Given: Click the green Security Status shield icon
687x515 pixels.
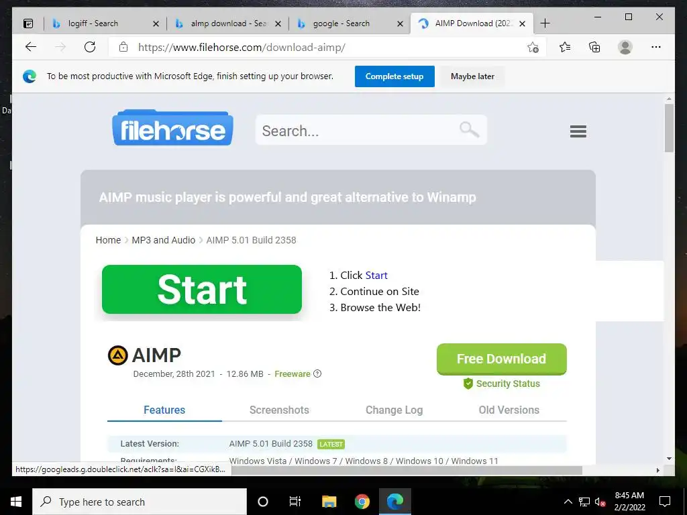Looking at the screenshot, I should coord(468,384).
